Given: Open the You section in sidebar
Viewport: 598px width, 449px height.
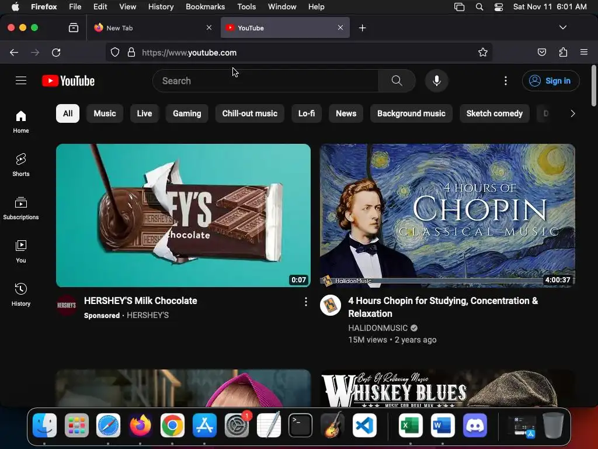Looking at the screenshot, I should tap(21, 251).
